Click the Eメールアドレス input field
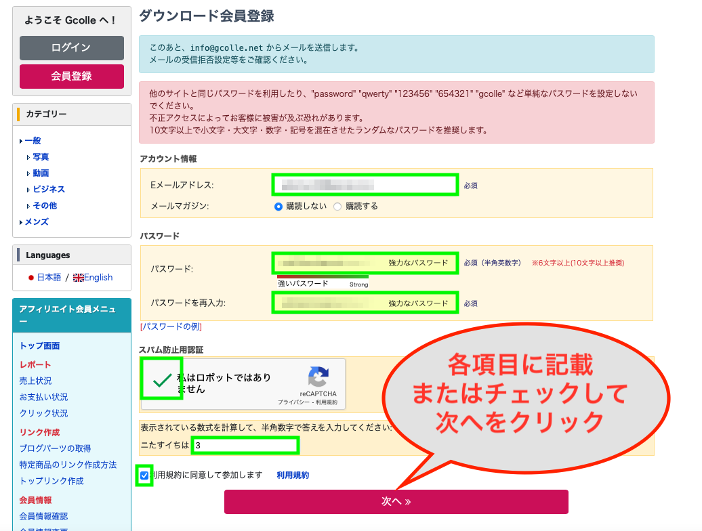This screenshot has width=702, height=531. click(x=365, y=185)
